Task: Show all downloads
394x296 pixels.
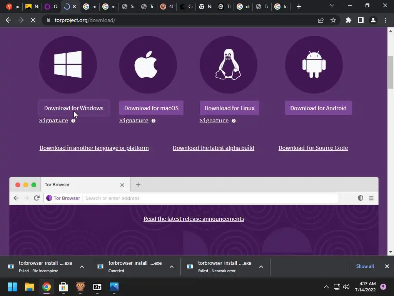Action: click(x=365, y=266)
